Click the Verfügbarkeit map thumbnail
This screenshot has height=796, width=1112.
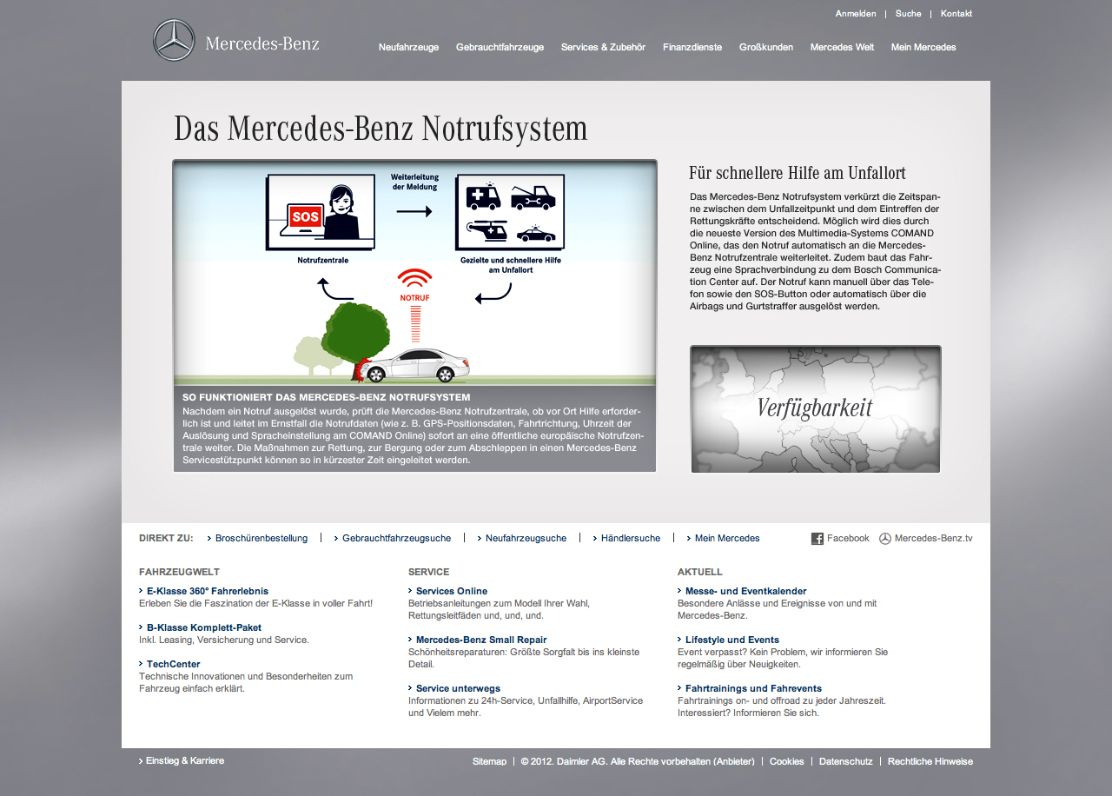click(815, 408)
